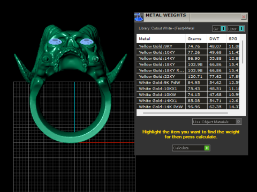Click the green play arrow on Calculate
This screenshot has height=192, width=257.
pos(207,148)
